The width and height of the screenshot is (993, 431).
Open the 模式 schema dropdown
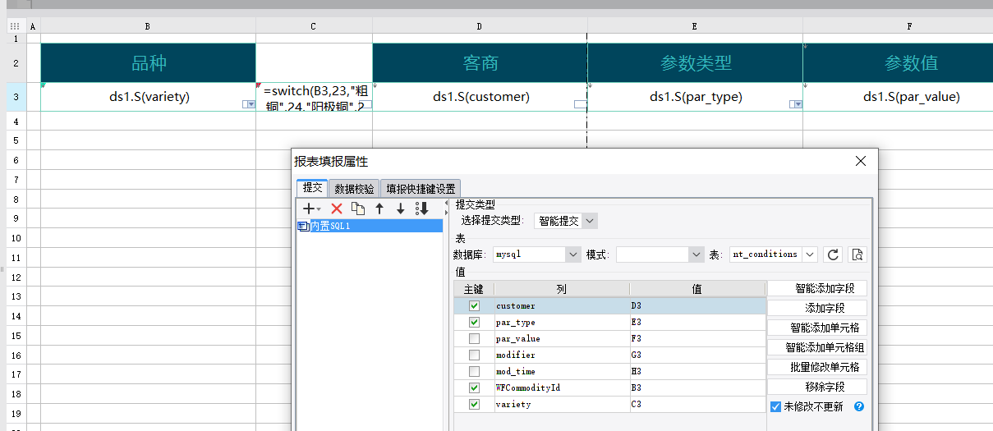click(x=696, y=254)
